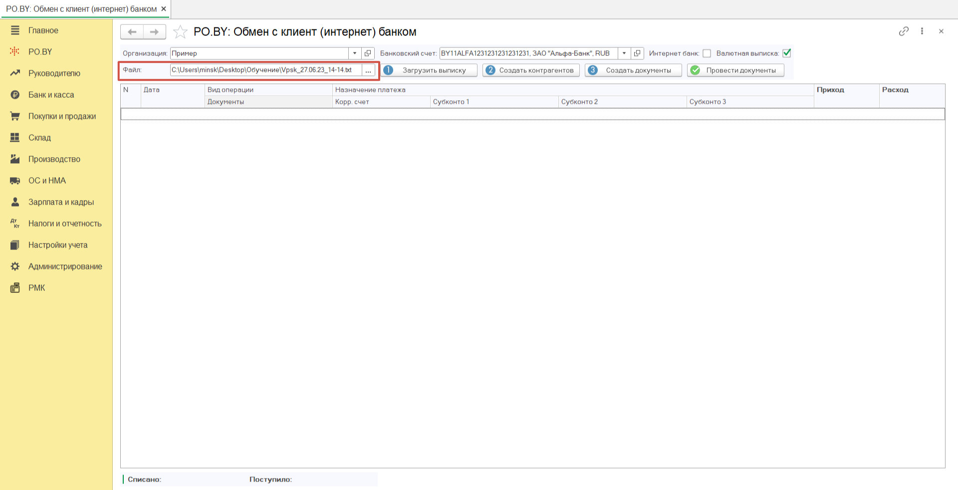Open bank account record with the open icon

pyautogui.click(x=637, y=53)
